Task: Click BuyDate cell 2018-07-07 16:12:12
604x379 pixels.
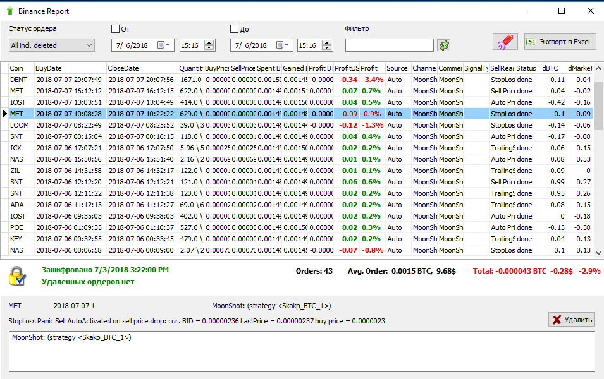Action: tap(70, 91)
